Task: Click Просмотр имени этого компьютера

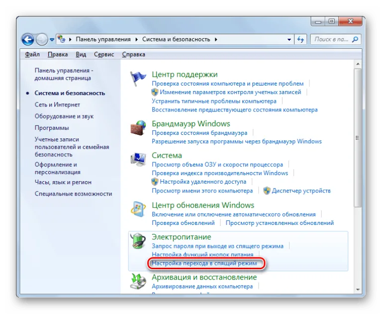Action: coord(202,191)
